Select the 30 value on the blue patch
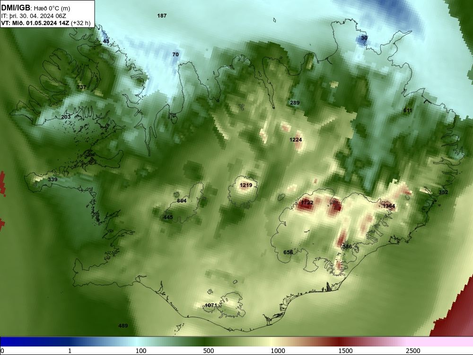 click(364, 38)
